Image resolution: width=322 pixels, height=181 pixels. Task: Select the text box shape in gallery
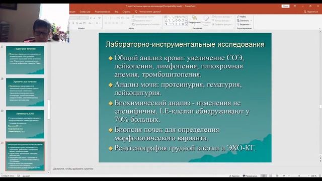[166, 17]
